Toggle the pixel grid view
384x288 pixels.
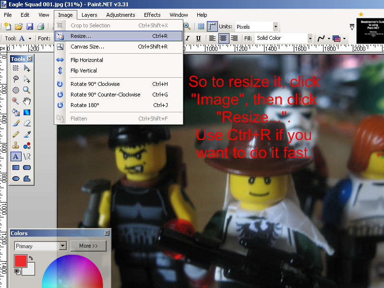pyautogui.click(x=201, y=26)
